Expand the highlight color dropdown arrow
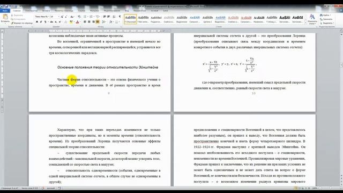 (74, 22)
